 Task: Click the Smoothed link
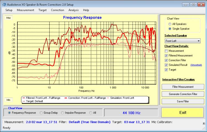(196, 65)
